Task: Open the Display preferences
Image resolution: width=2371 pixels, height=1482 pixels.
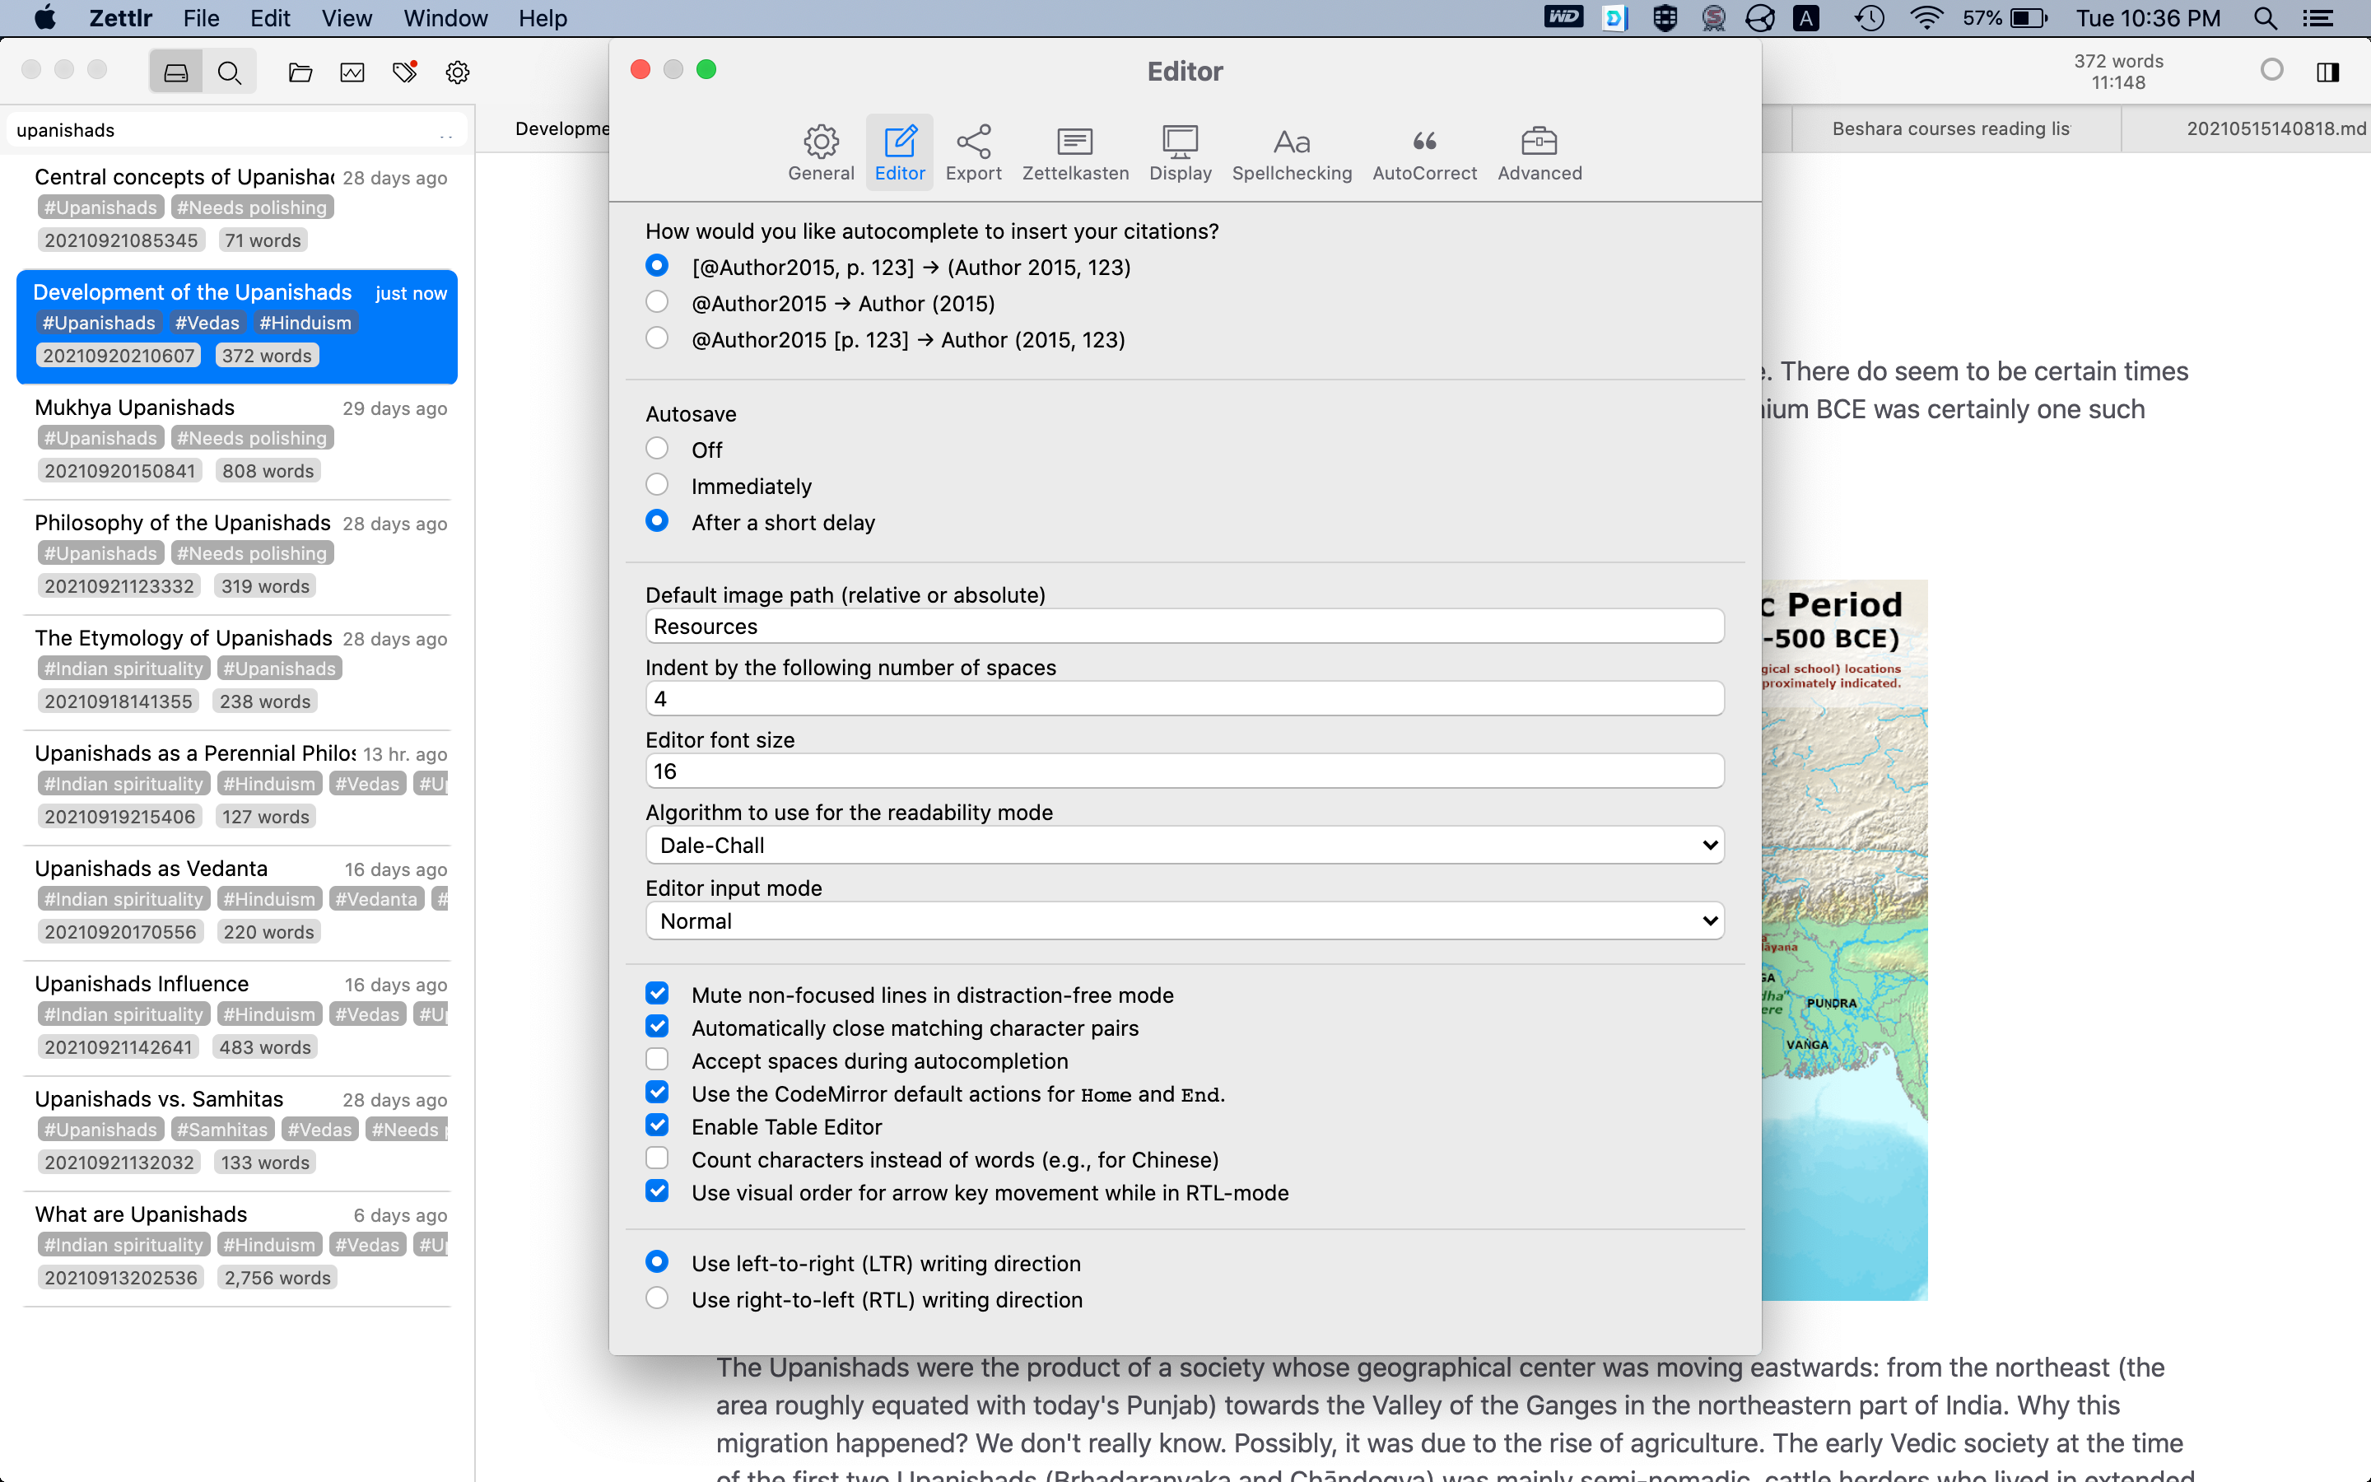Action: 1180,152
